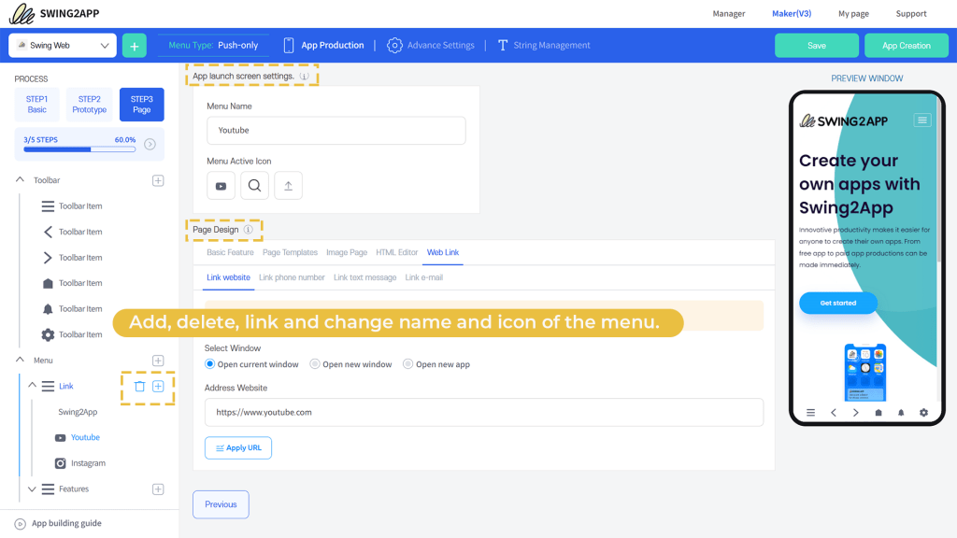Delete the Link menu with trash icon

point(140,386)
